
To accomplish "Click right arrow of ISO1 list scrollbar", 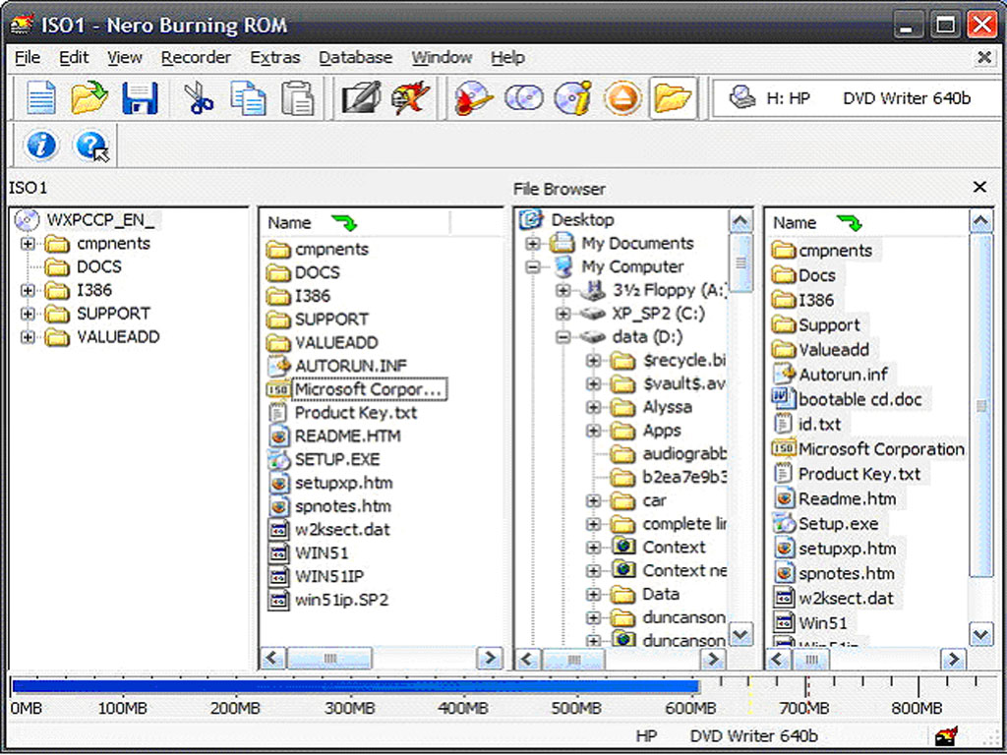I will (x=490, y=659).
